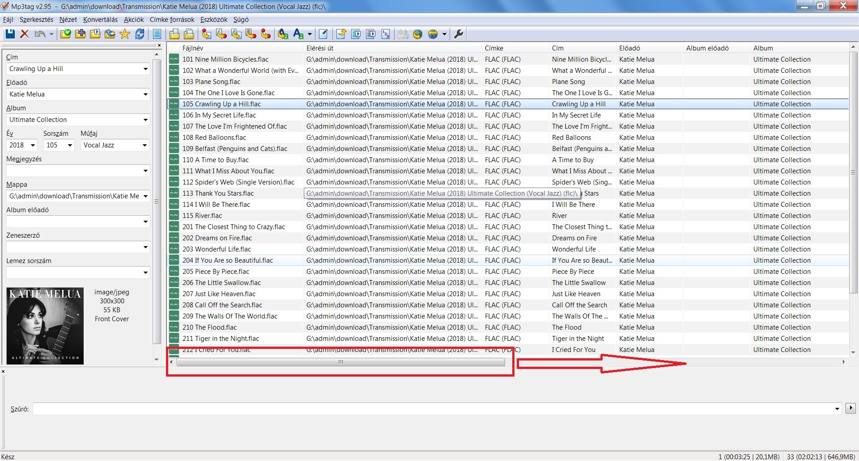Click the horizontal scrollbar thumb of file list
The width and height of the screenshot is (859, 461).
pos(340,362)
